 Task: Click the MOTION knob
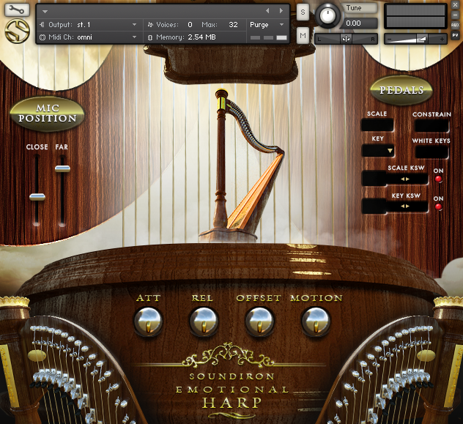pos(315,321)
